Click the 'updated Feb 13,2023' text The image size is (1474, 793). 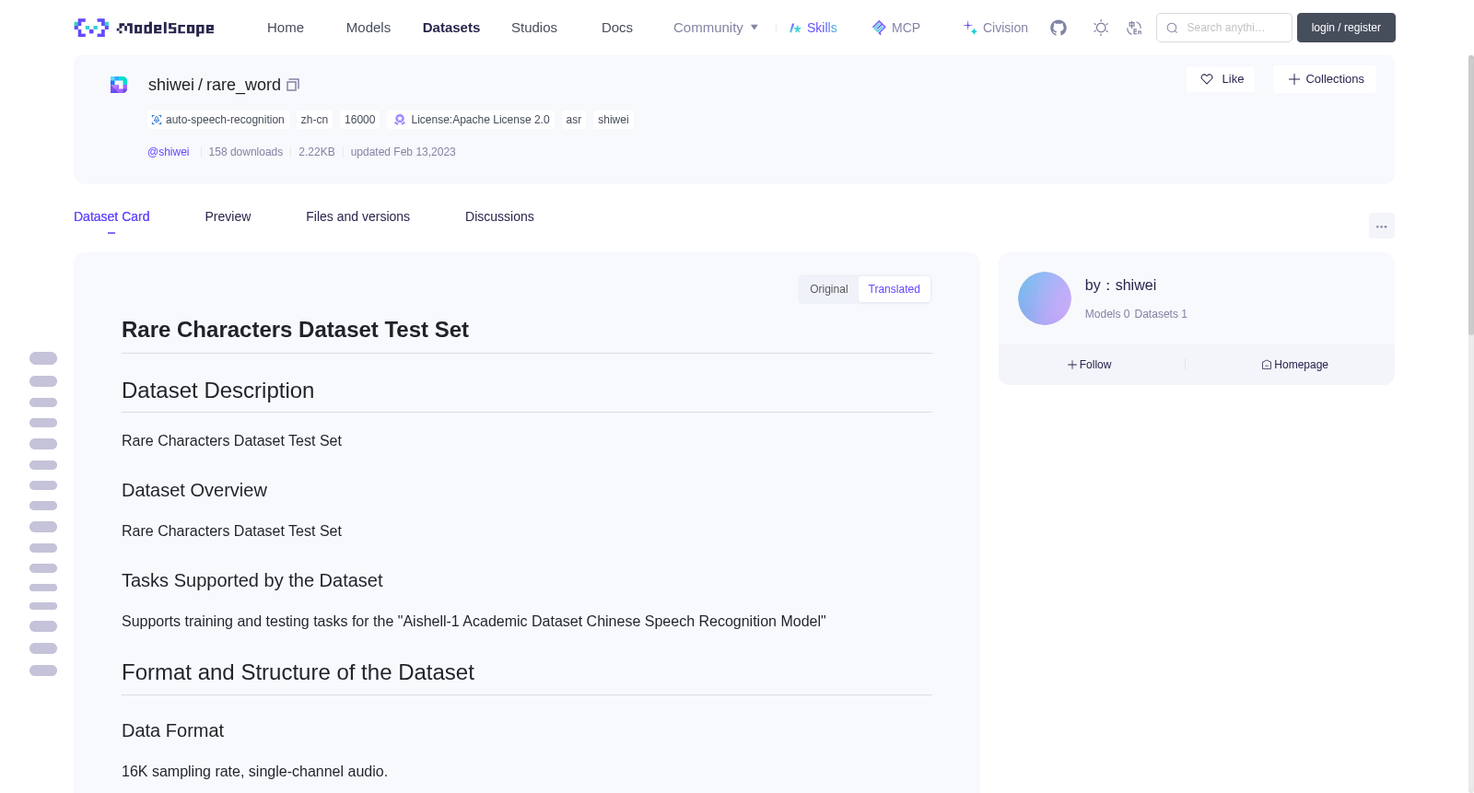point(404,152)
